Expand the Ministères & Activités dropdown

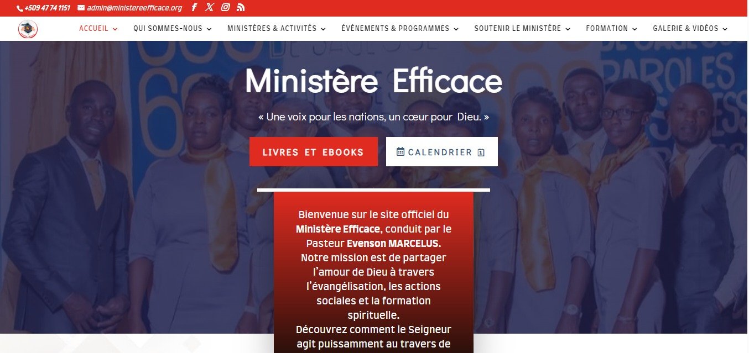(x=323, y=29)
